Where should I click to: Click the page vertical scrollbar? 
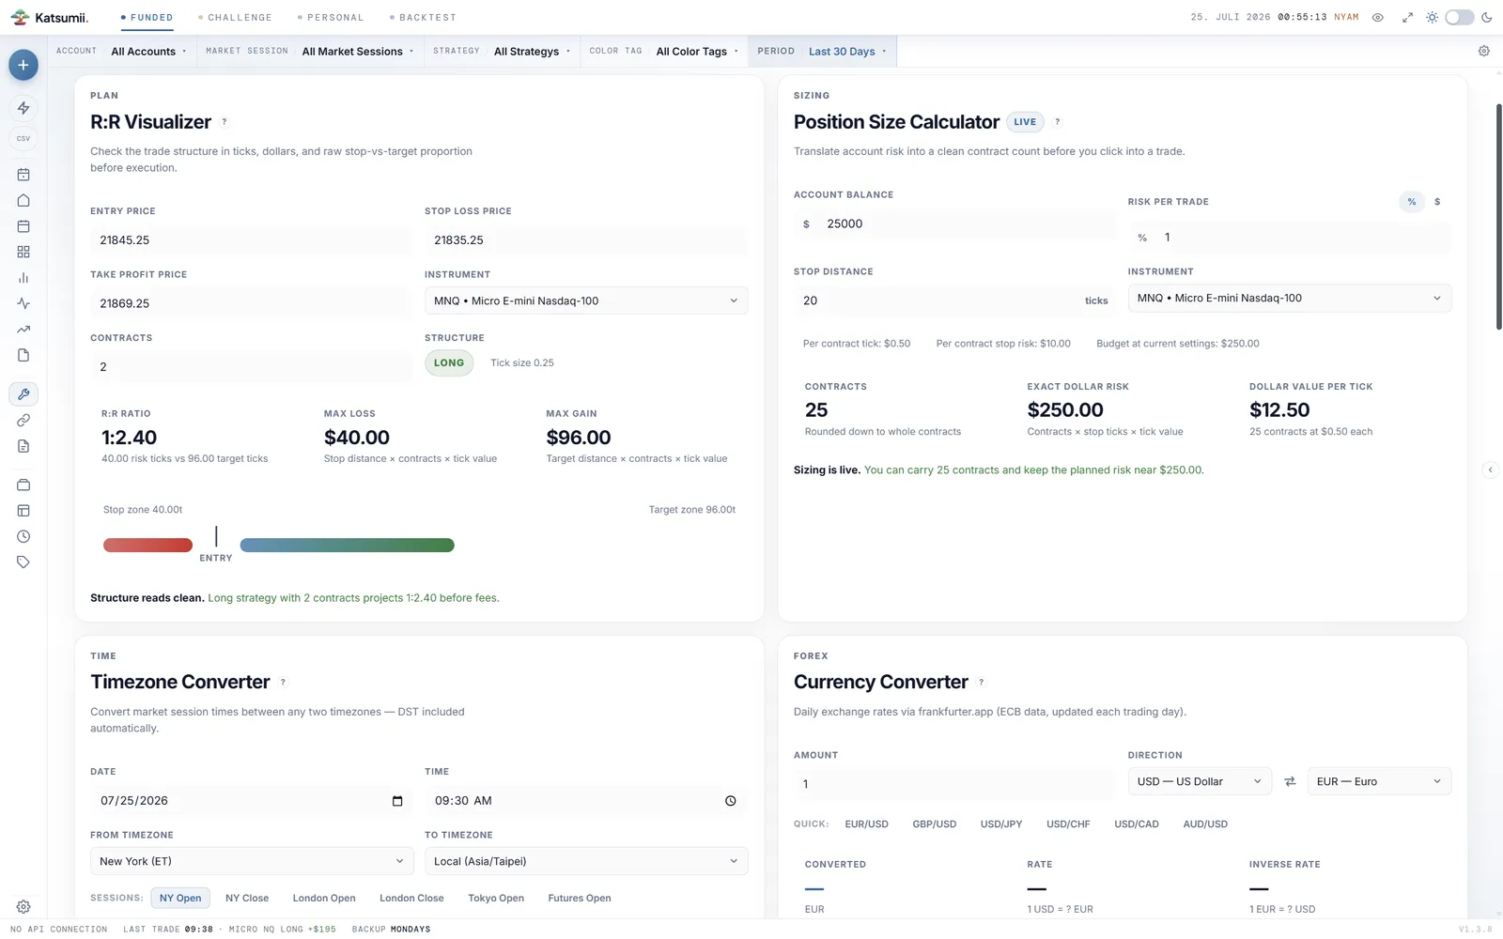click(x=1498, y=216)
